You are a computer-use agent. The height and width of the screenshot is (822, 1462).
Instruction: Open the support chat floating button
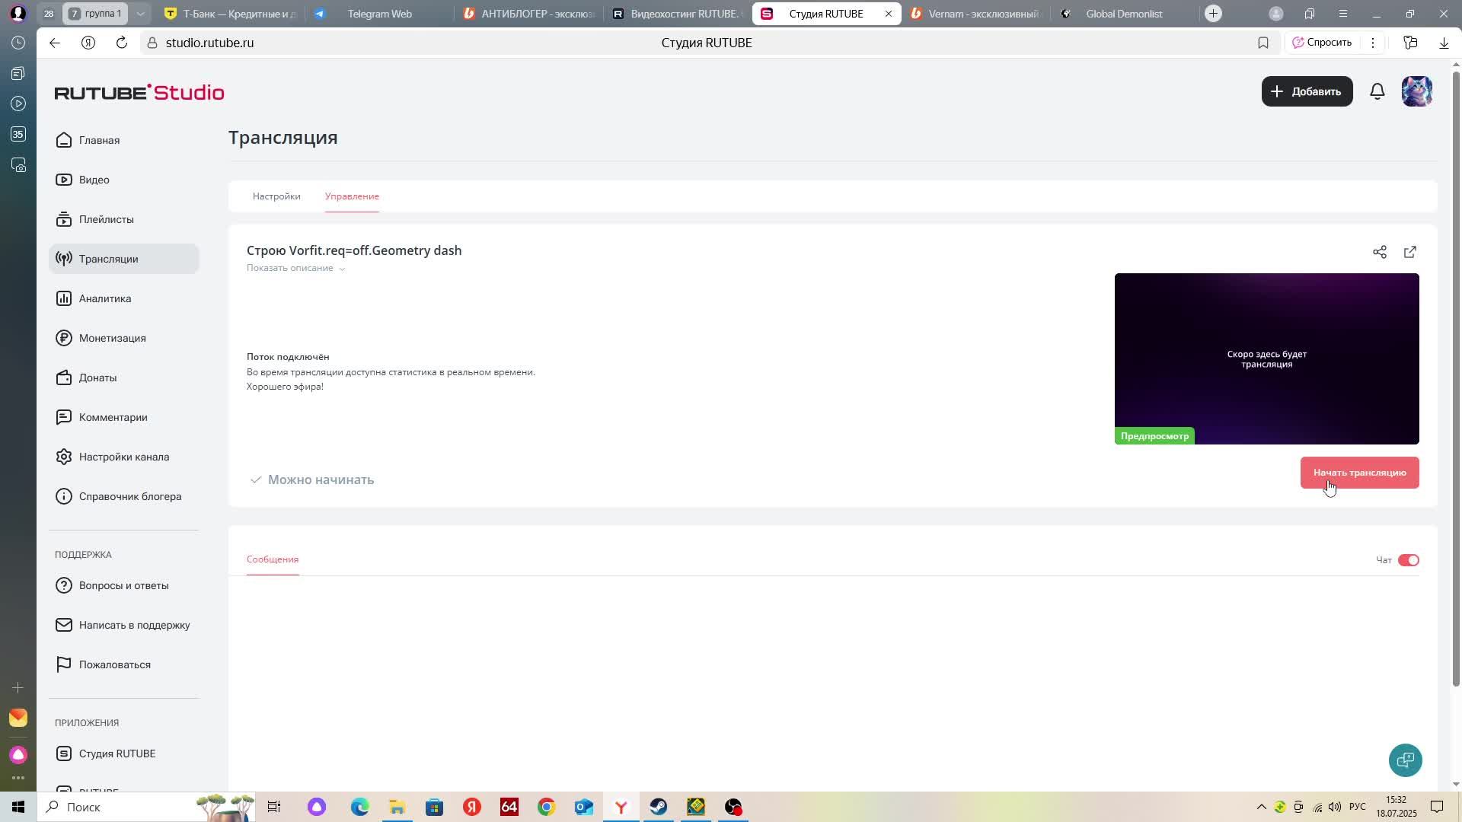[1405, 760]
